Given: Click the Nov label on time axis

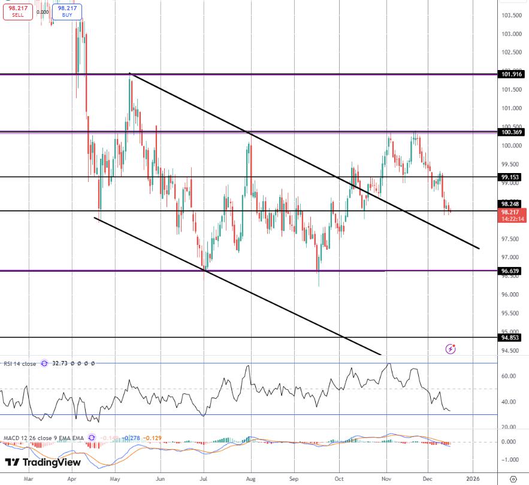Looking at the screenshot, I should (386, 478).
